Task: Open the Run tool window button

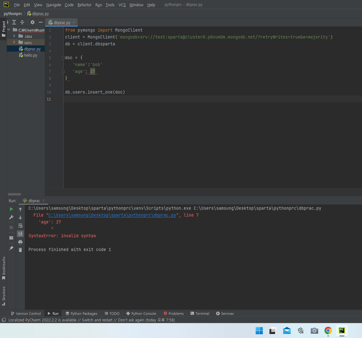Action: pyautogui.click(x=53, y=314)
